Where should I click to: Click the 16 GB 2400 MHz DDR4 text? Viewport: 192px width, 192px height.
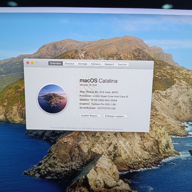click(x=104, y=100)
